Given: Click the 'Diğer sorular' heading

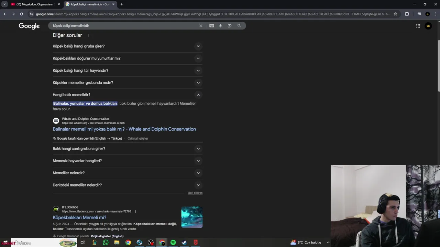Looking at the screenshot, I should [67, 35].
